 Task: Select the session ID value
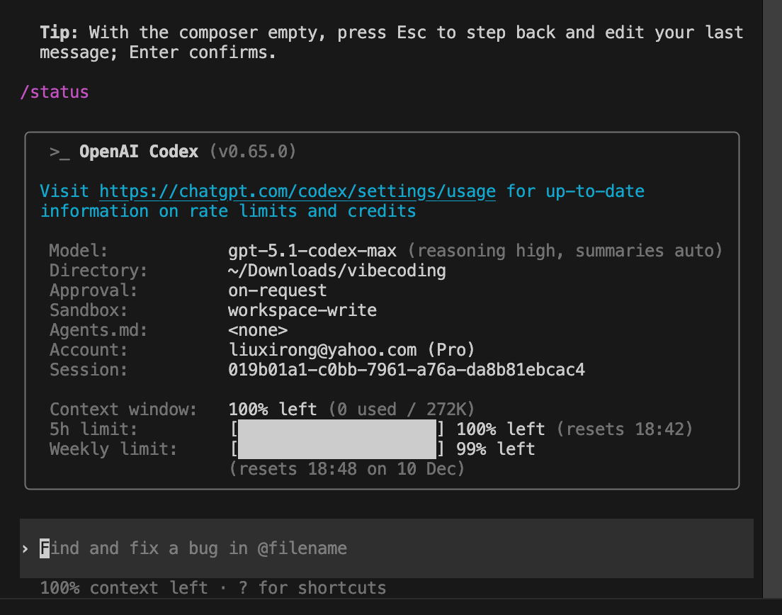[x=406, y=370]
